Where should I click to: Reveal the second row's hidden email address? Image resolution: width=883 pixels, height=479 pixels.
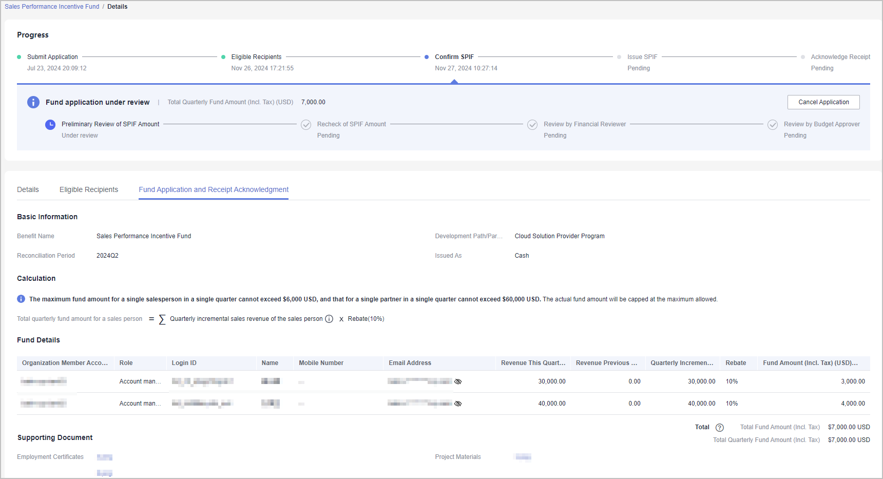[x=458, y=404]
